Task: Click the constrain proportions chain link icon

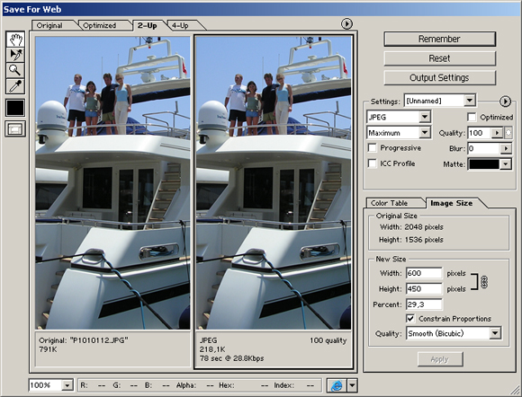Action: 484,282
